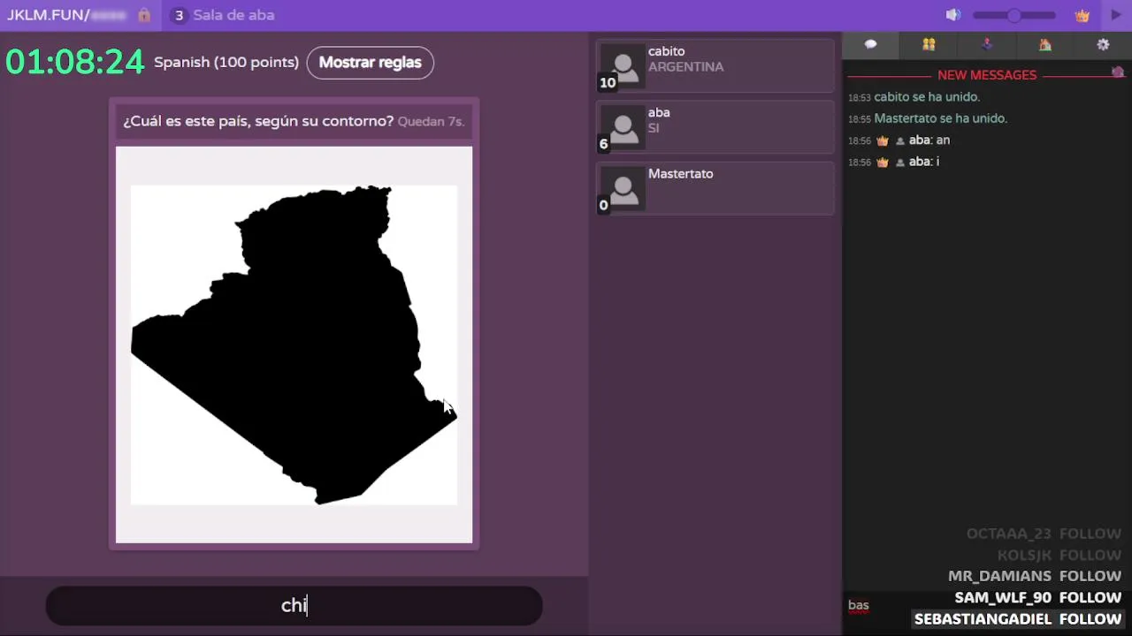Image resolution: width=1132 pixels, height=636 pixels.
Task: Click the crown icon beside message aba: i
Action: [882, 163]
